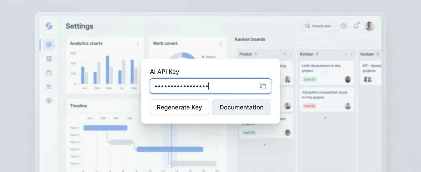Open Project column options menu

291,54
